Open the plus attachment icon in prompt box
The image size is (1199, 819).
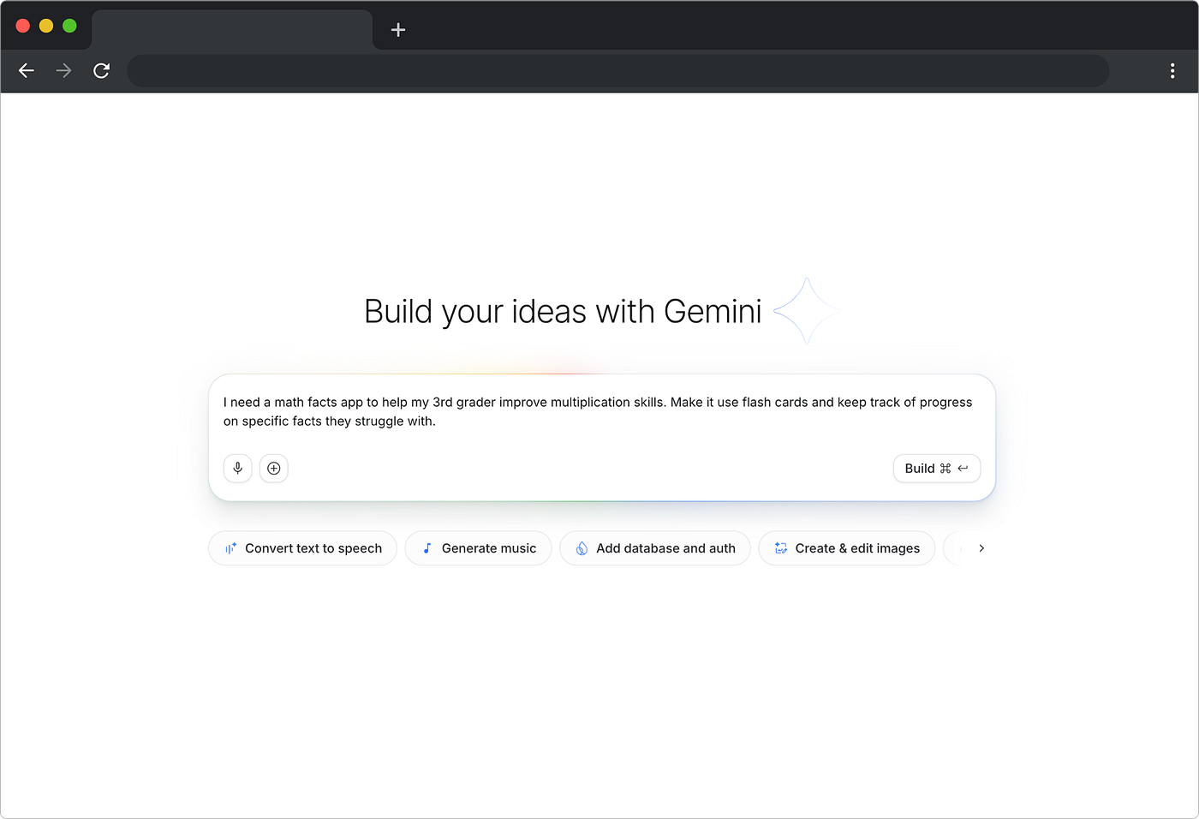pos(274,468)
